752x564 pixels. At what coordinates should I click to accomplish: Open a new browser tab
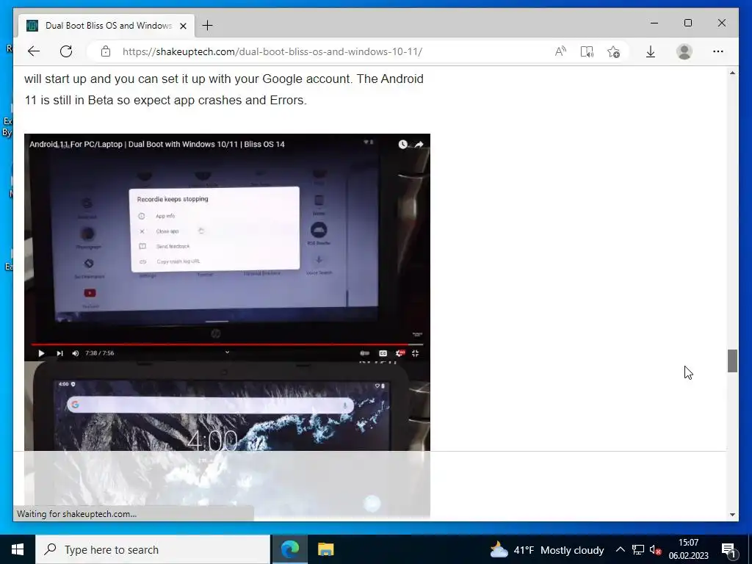[207, 26]
